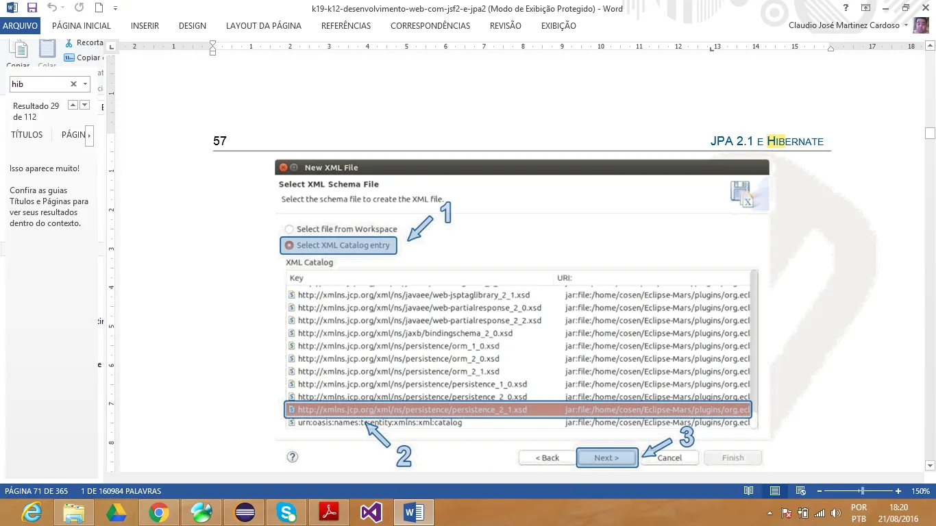The width and height of the screenshot is (936, 526).
Task: Click the zoom slider handle
Action: pos(862,491)
